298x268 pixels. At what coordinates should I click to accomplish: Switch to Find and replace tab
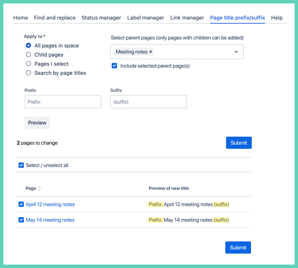[55, 18]
